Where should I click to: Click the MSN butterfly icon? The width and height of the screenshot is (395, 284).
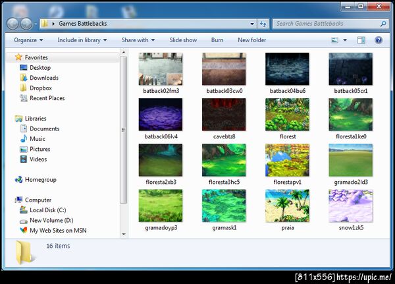24,230
